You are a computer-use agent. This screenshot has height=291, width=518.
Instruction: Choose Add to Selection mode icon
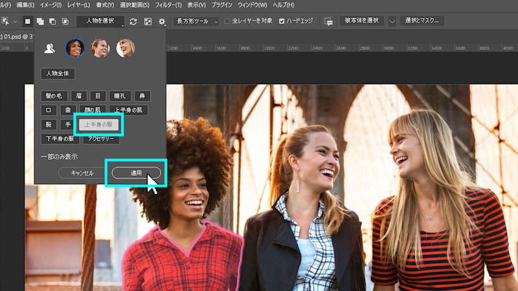click(x=40, y=21)
